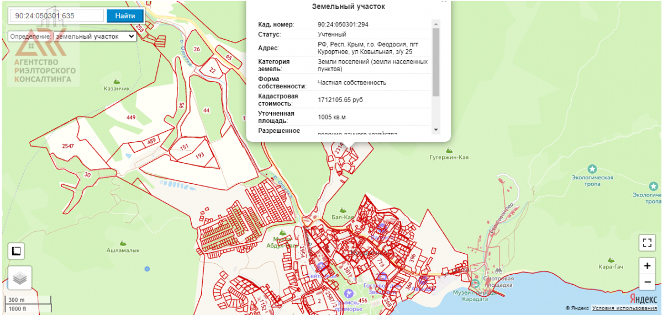Select the Казанчик mountain peak icon
The width and height of the screenshot is (663, 315).
117,80
